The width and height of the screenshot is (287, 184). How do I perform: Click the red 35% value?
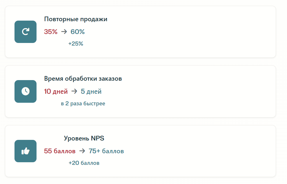(51, 32)
